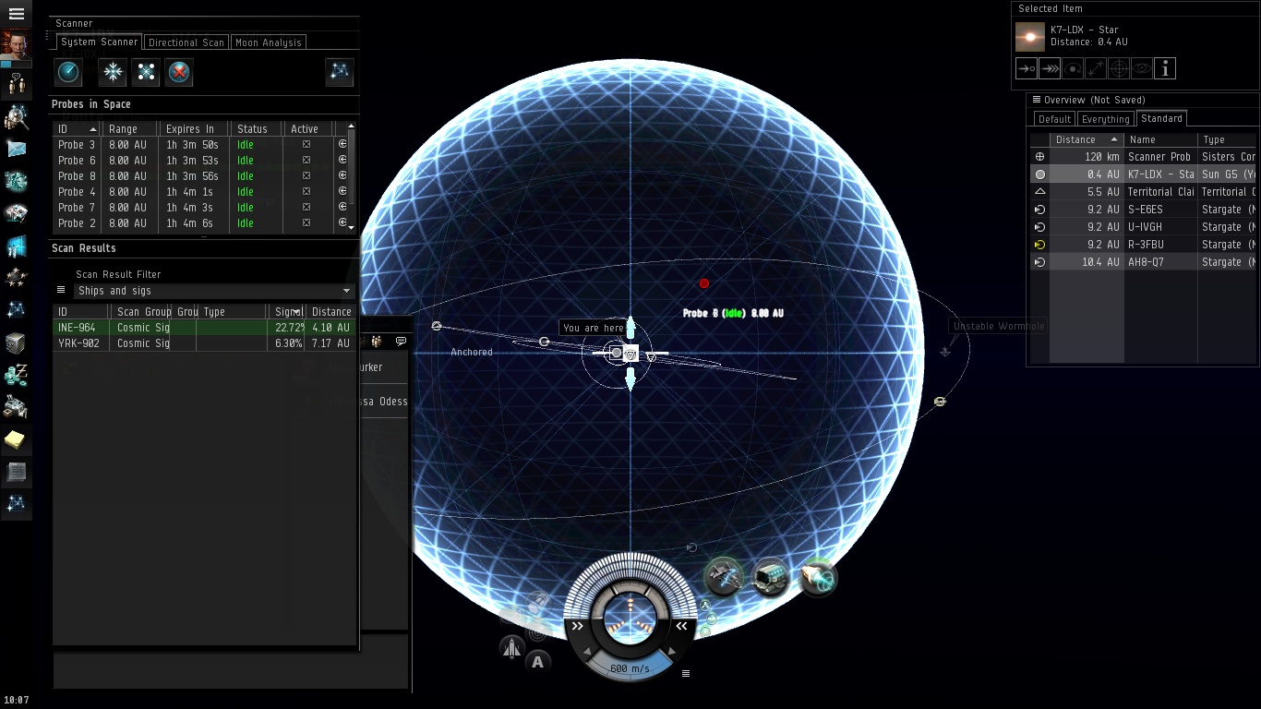The image size is (1261, 709).
Task: Activate the probe launcher module
Action: click(x=724, y=578)
